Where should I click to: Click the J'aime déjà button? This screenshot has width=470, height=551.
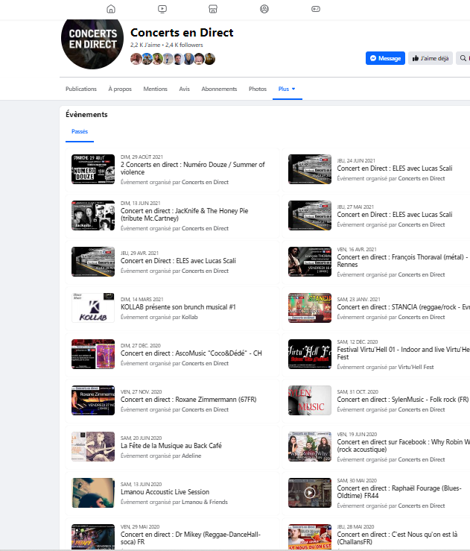point(431,58)
